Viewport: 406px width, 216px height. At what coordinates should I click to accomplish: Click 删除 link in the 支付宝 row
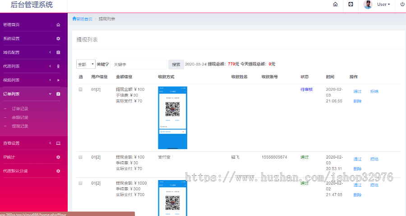[x=357, y=169]
